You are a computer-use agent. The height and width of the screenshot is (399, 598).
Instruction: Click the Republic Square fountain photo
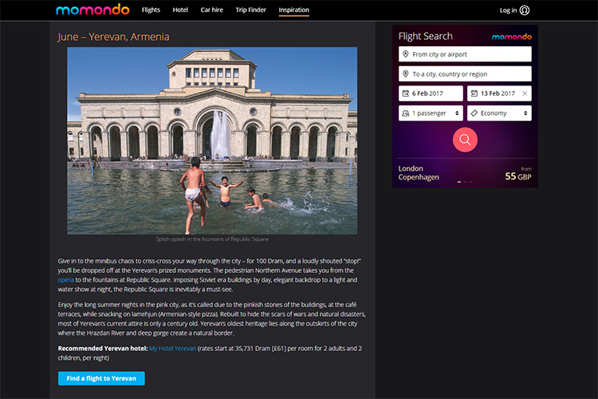click(212, 141)
